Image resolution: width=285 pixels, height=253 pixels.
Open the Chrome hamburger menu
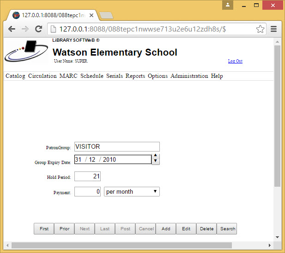[273, 29]
